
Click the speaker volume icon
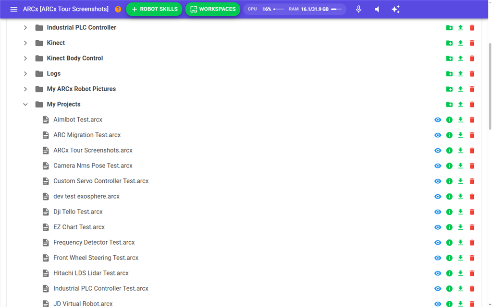[377, 9]
